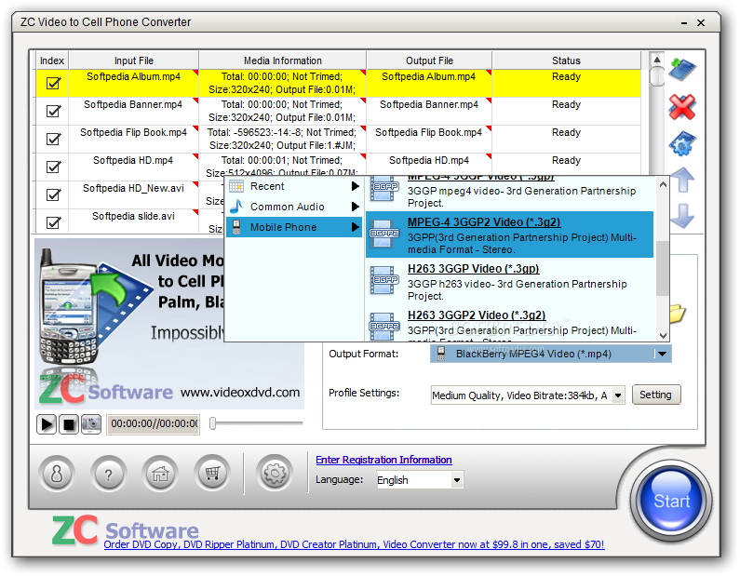The height and width of the screenshot is (576, 740).
Task: Click the preview seek slider handle
Action: 213,423
